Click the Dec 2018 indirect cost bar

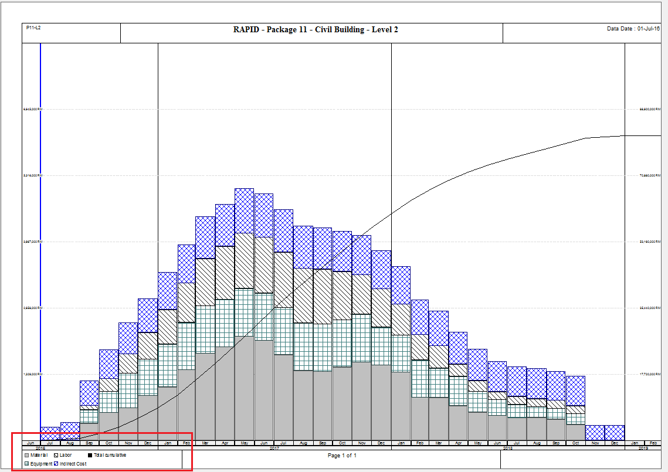(614, 433)
